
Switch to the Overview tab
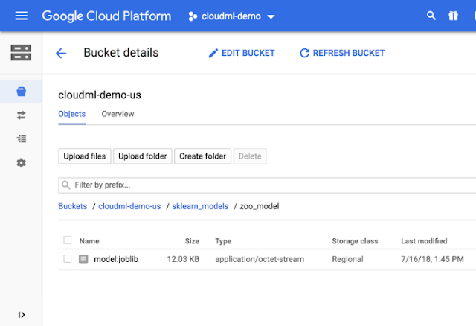pyautogui.click(x=118, y=114)
